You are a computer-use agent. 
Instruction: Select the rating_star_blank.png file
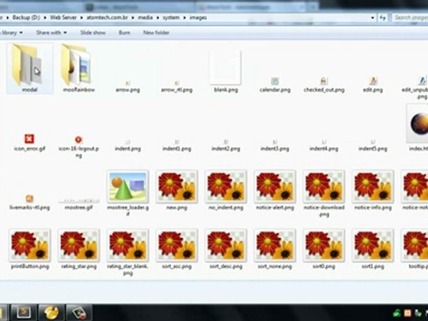tap(128, 253)
